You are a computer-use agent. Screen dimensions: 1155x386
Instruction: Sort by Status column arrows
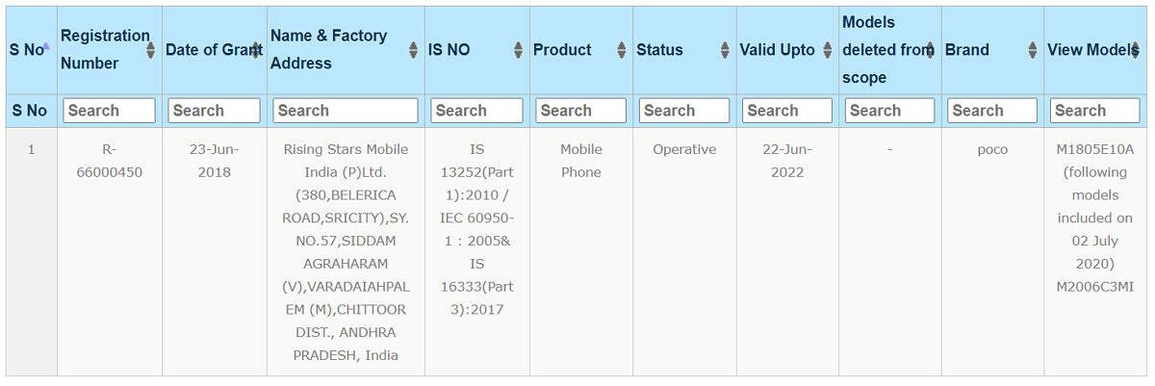pyautogui.click(x=725, y=50)
